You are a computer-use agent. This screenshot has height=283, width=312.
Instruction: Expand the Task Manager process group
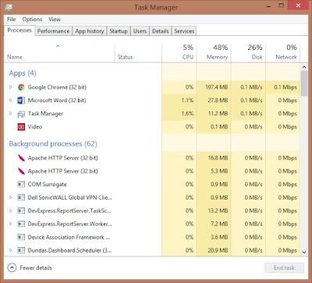(x=11, y=114)
